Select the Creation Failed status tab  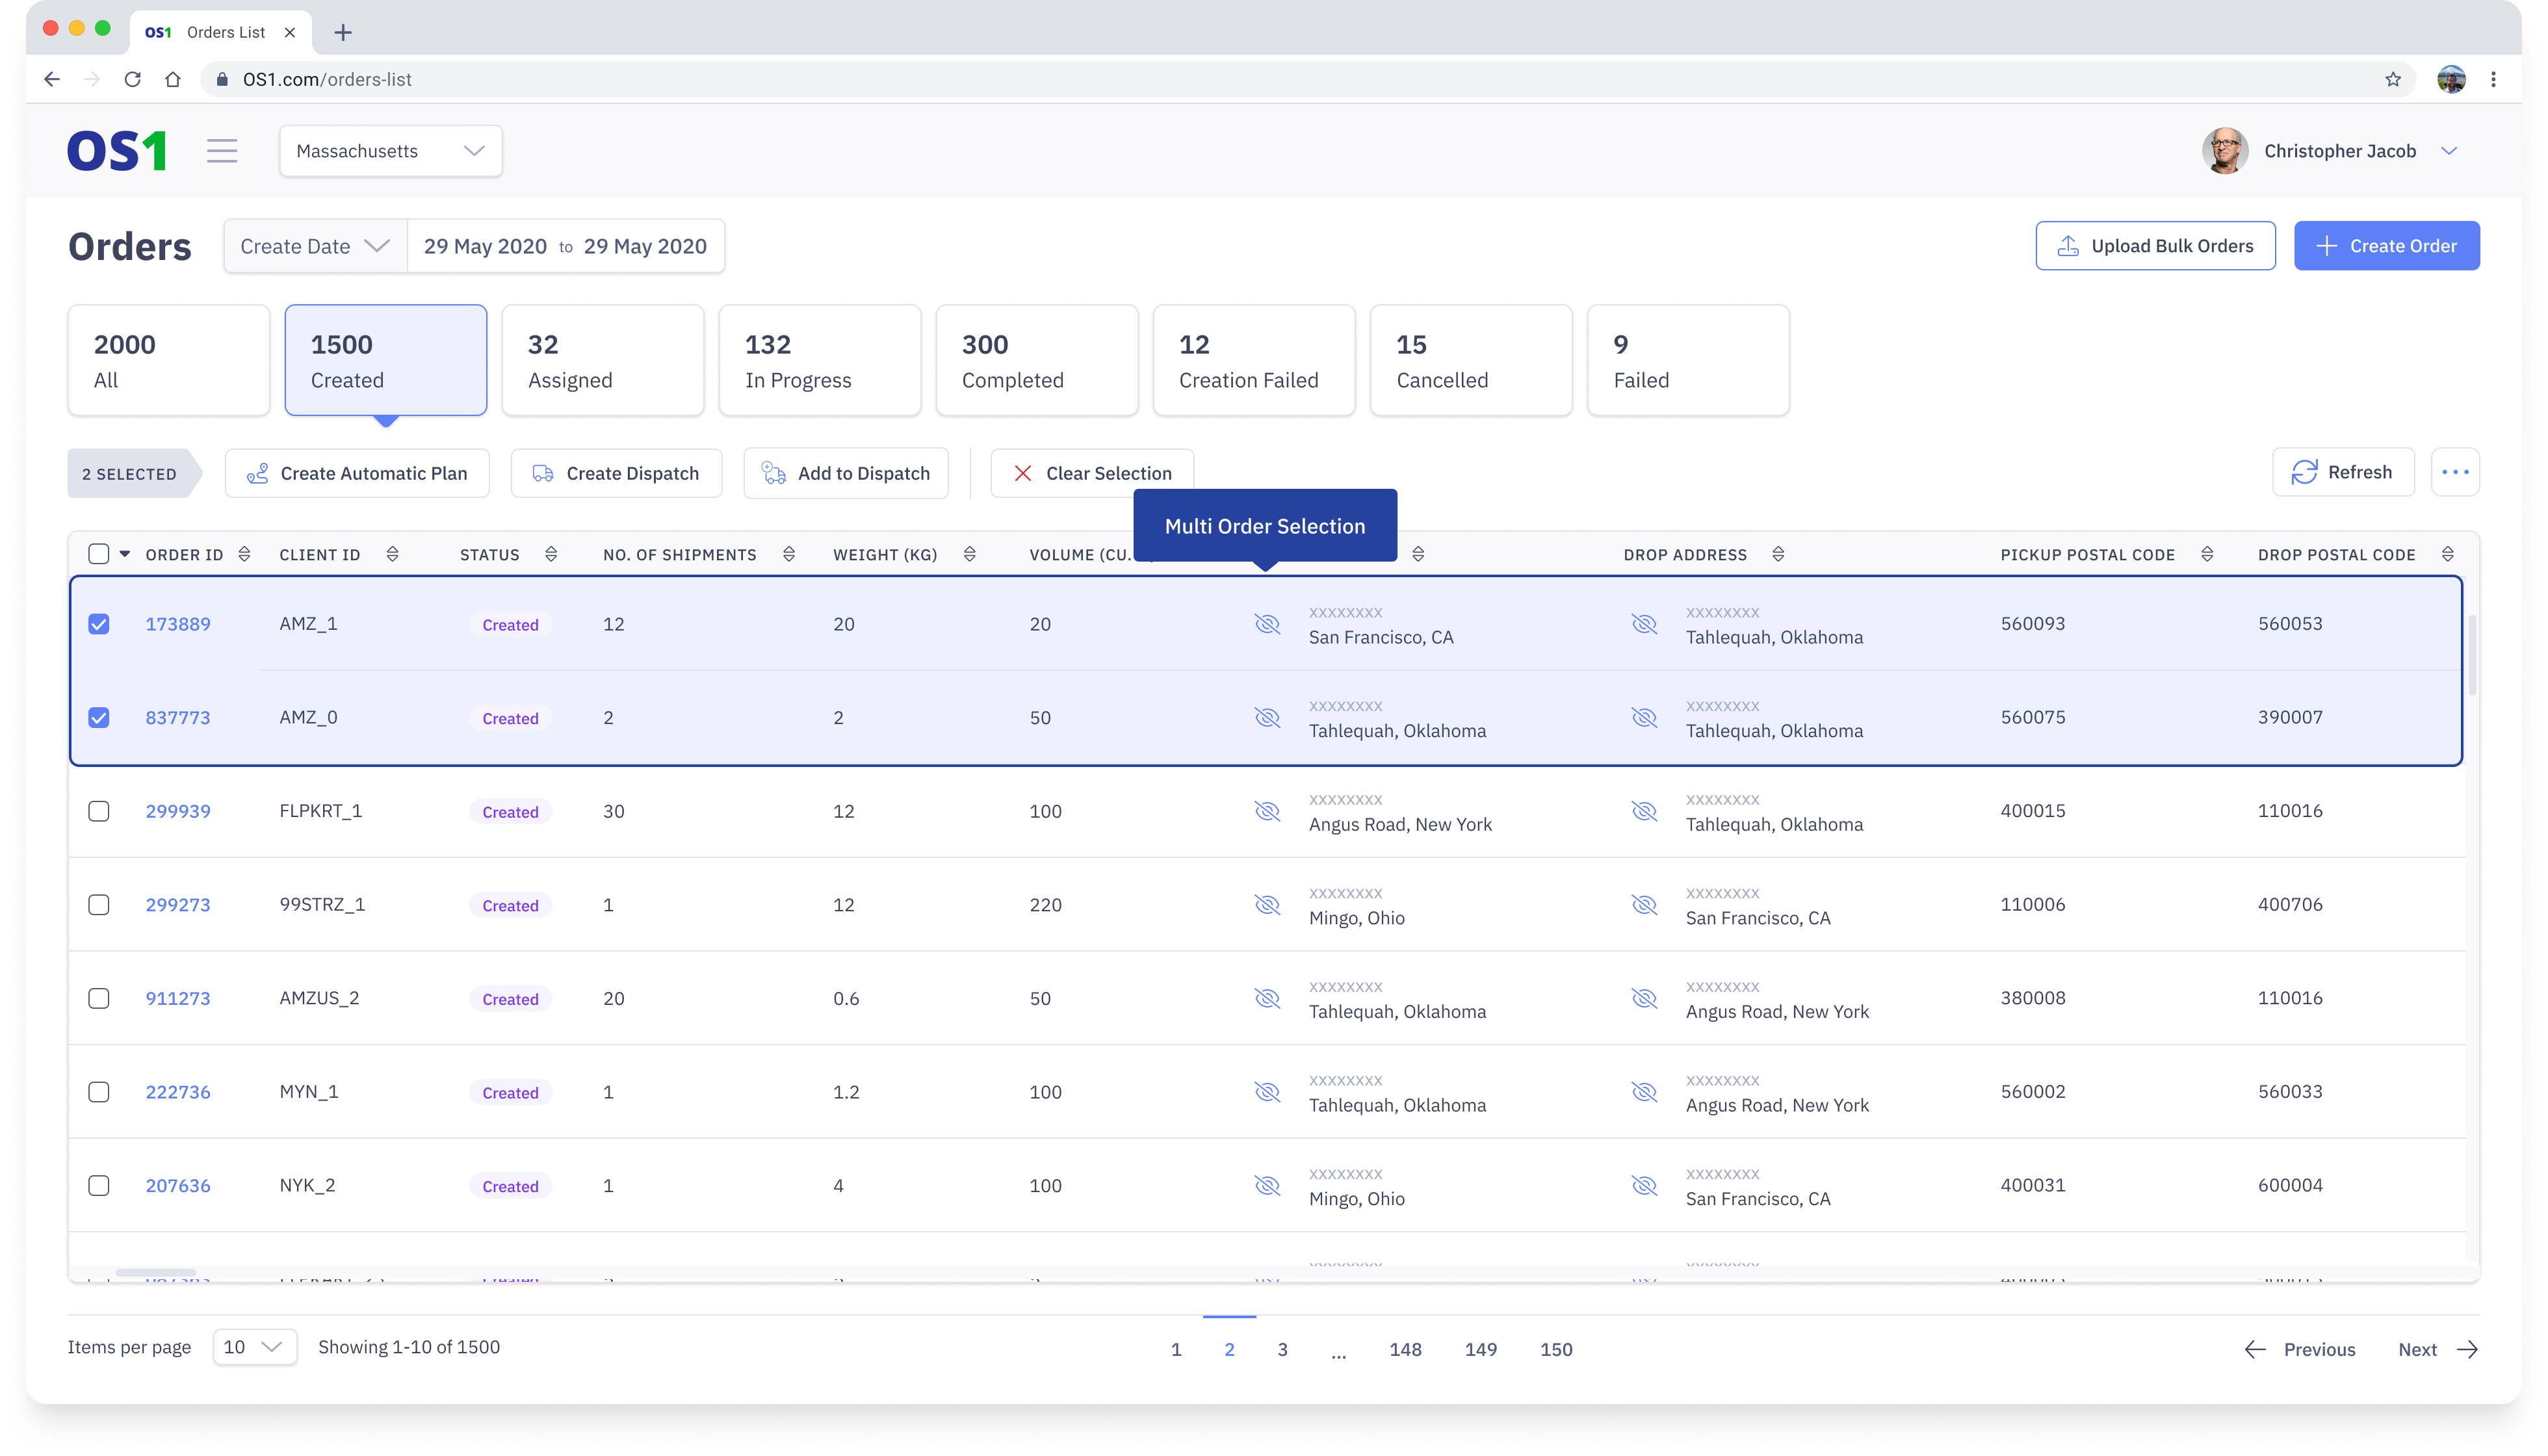click(x=1253, y=360)
